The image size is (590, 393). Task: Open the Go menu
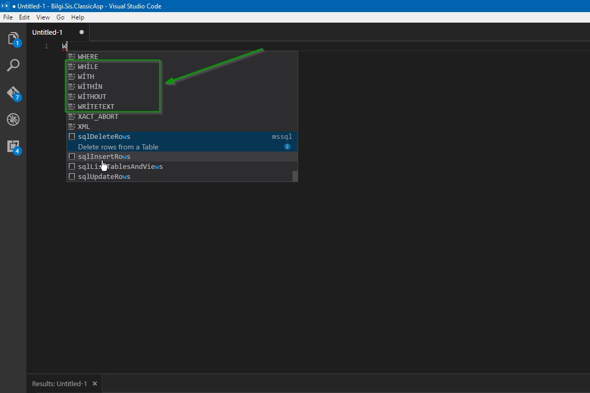click(60, 17)
